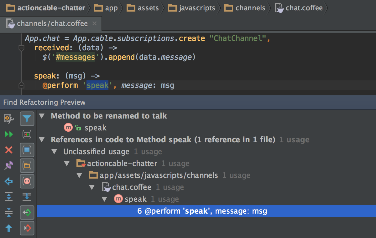Image resolution: width=376 pixels, height=238 pixels.
Task: Expand all nodes in the usage tree
Action: pos(9,197)
